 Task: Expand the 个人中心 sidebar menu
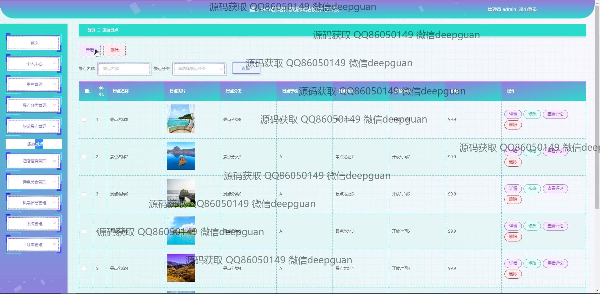point(33,64)
